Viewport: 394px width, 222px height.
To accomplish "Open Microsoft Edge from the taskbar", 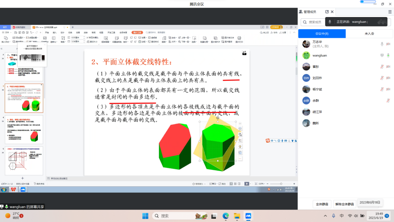I will [x=226, y=216].
